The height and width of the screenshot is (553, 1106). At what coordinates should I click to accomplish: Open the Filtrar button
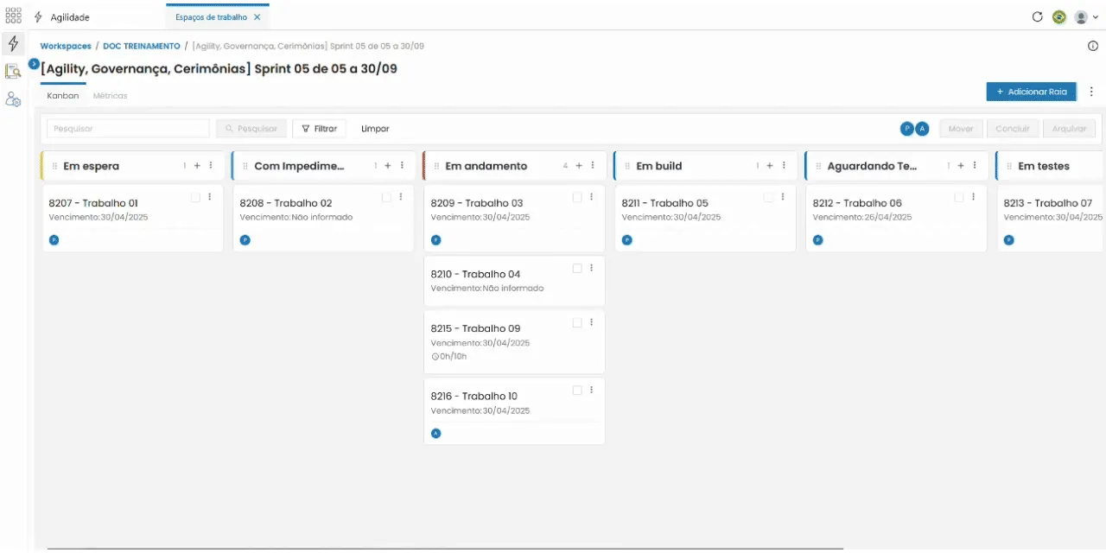pyautogui.click(x=319, y=129)
